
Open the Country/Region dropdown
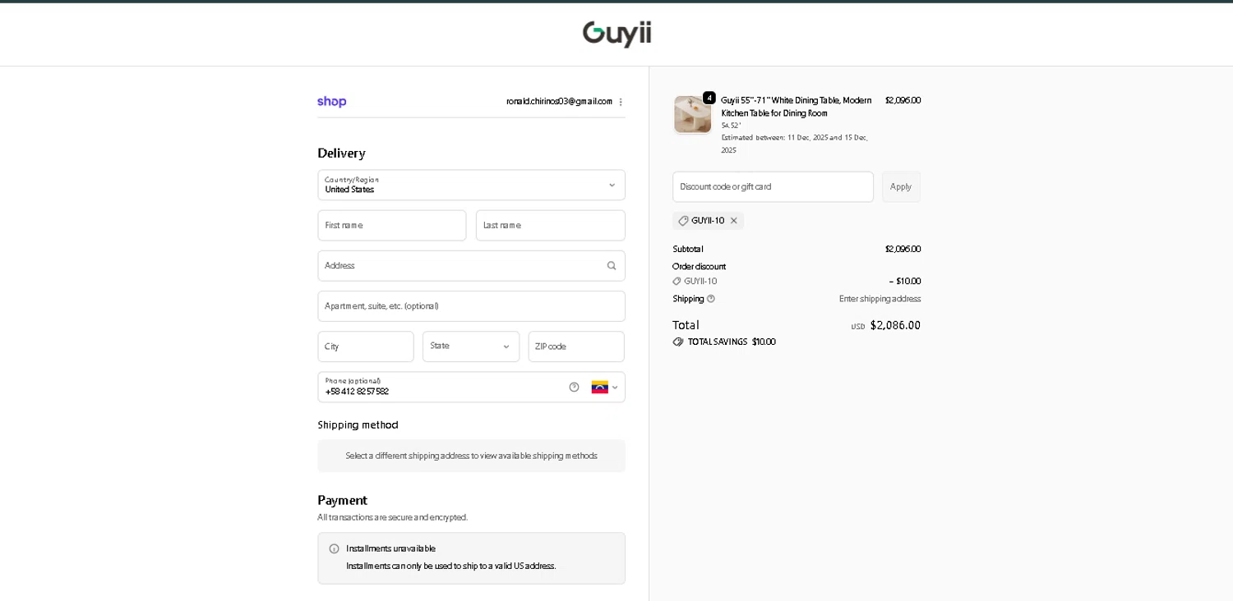(472, 186)
